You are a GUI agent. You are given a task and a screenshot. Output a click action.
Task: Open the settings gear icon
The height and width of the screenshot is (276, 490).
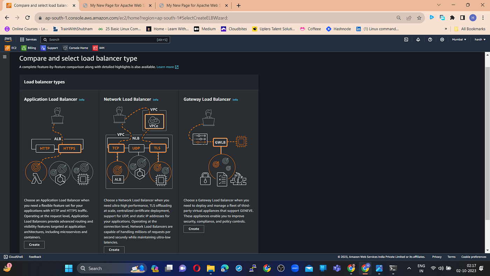point(442,40)
